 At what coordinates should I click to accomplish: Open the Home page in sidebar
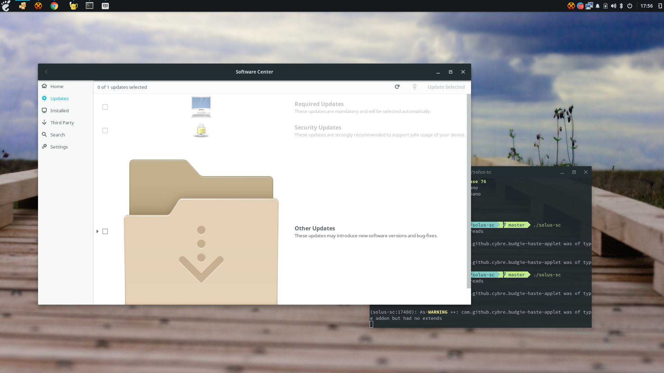pos(65,86)
